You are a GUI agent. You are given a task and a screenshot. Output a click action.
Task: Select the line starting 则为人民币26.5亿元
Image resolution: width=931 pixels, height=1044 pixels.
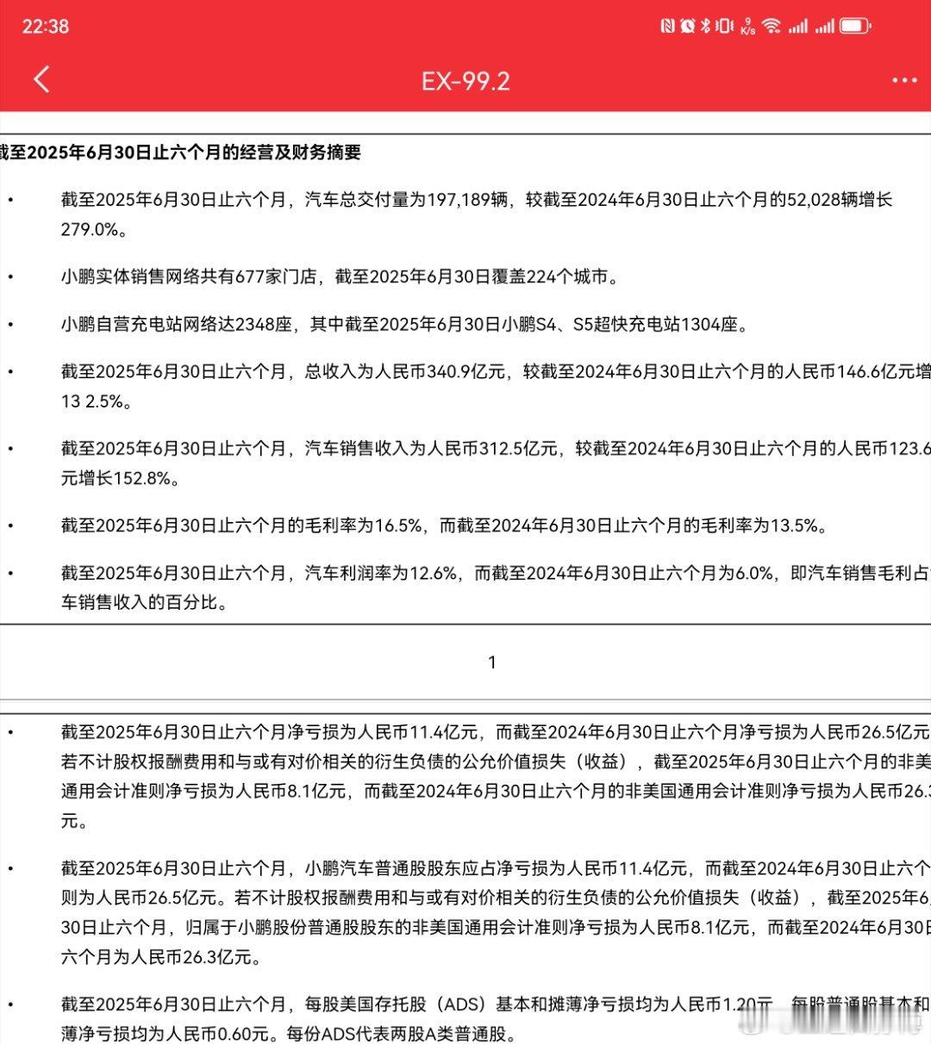pos(496,897)
